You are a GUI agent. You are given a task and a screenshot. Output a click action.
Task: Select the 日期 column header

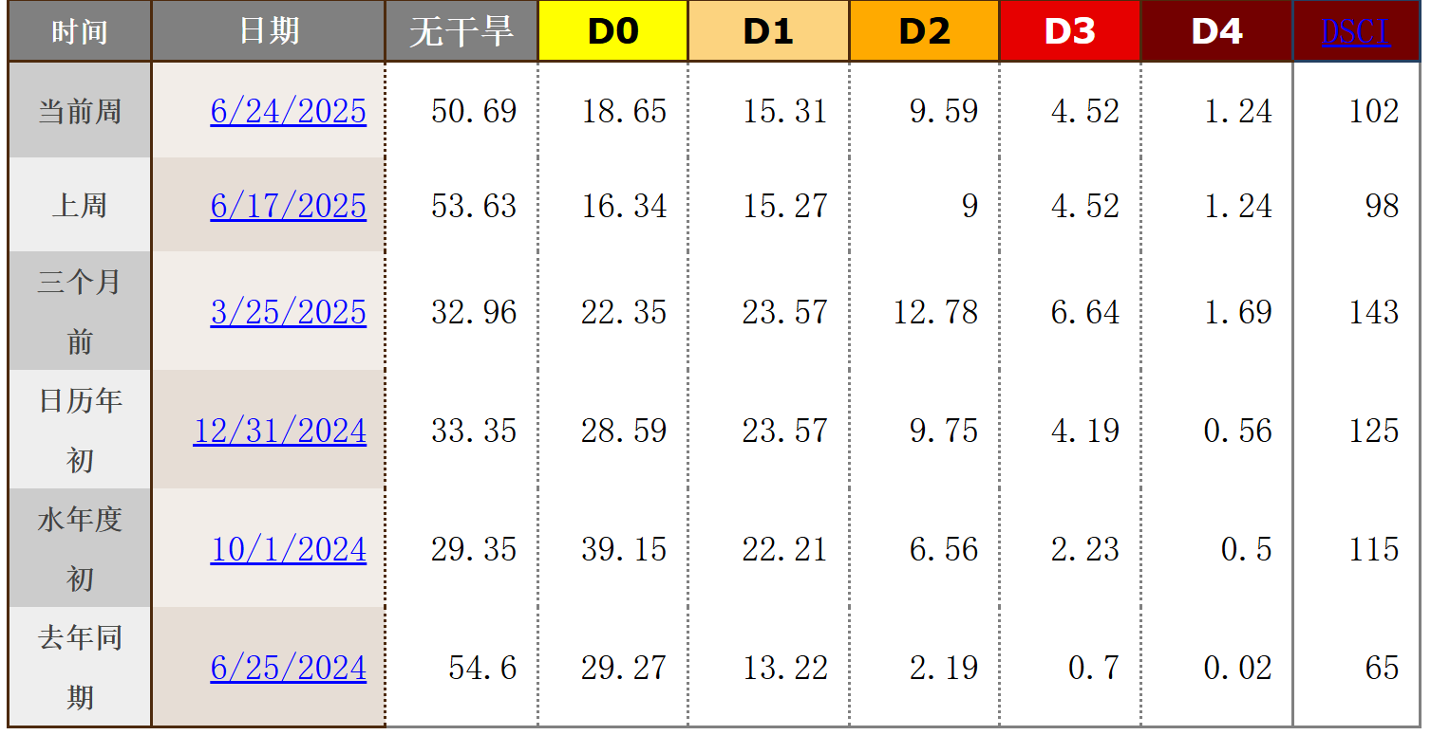(269, 32)
